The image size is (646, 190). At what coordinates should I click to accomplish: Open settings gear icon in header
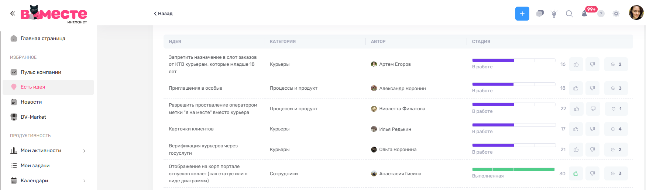point(616,14)
